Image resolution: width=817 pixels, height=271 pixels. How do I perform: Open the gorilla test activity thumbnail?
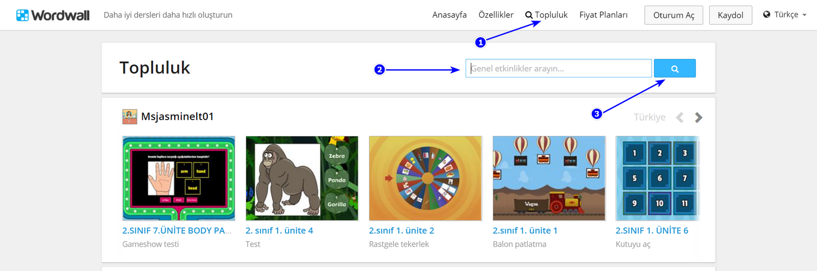(302, 178)
